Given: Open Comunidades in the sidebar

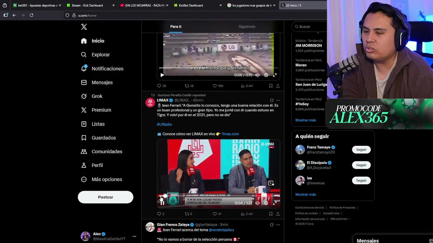Looking at the screenshot, I should click(101, 152).
